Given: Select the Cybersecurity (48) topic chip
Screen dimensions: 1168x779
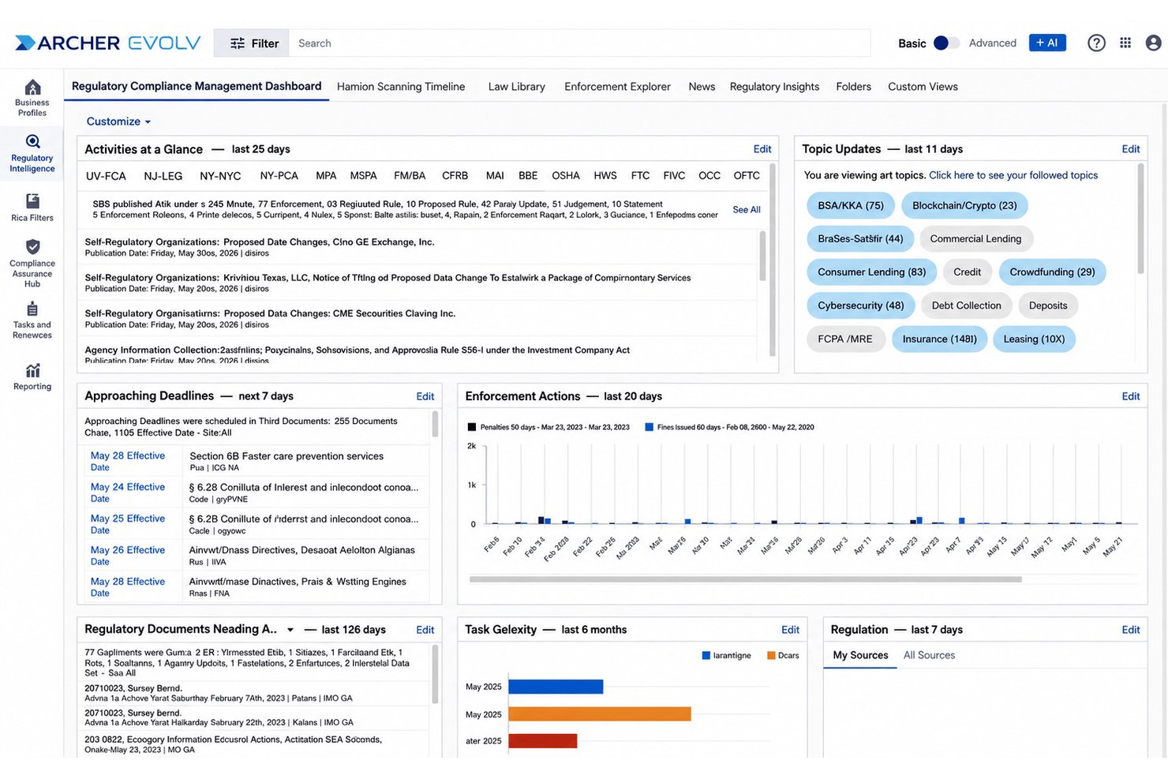Looking at the screenshot, I should 861,305.
